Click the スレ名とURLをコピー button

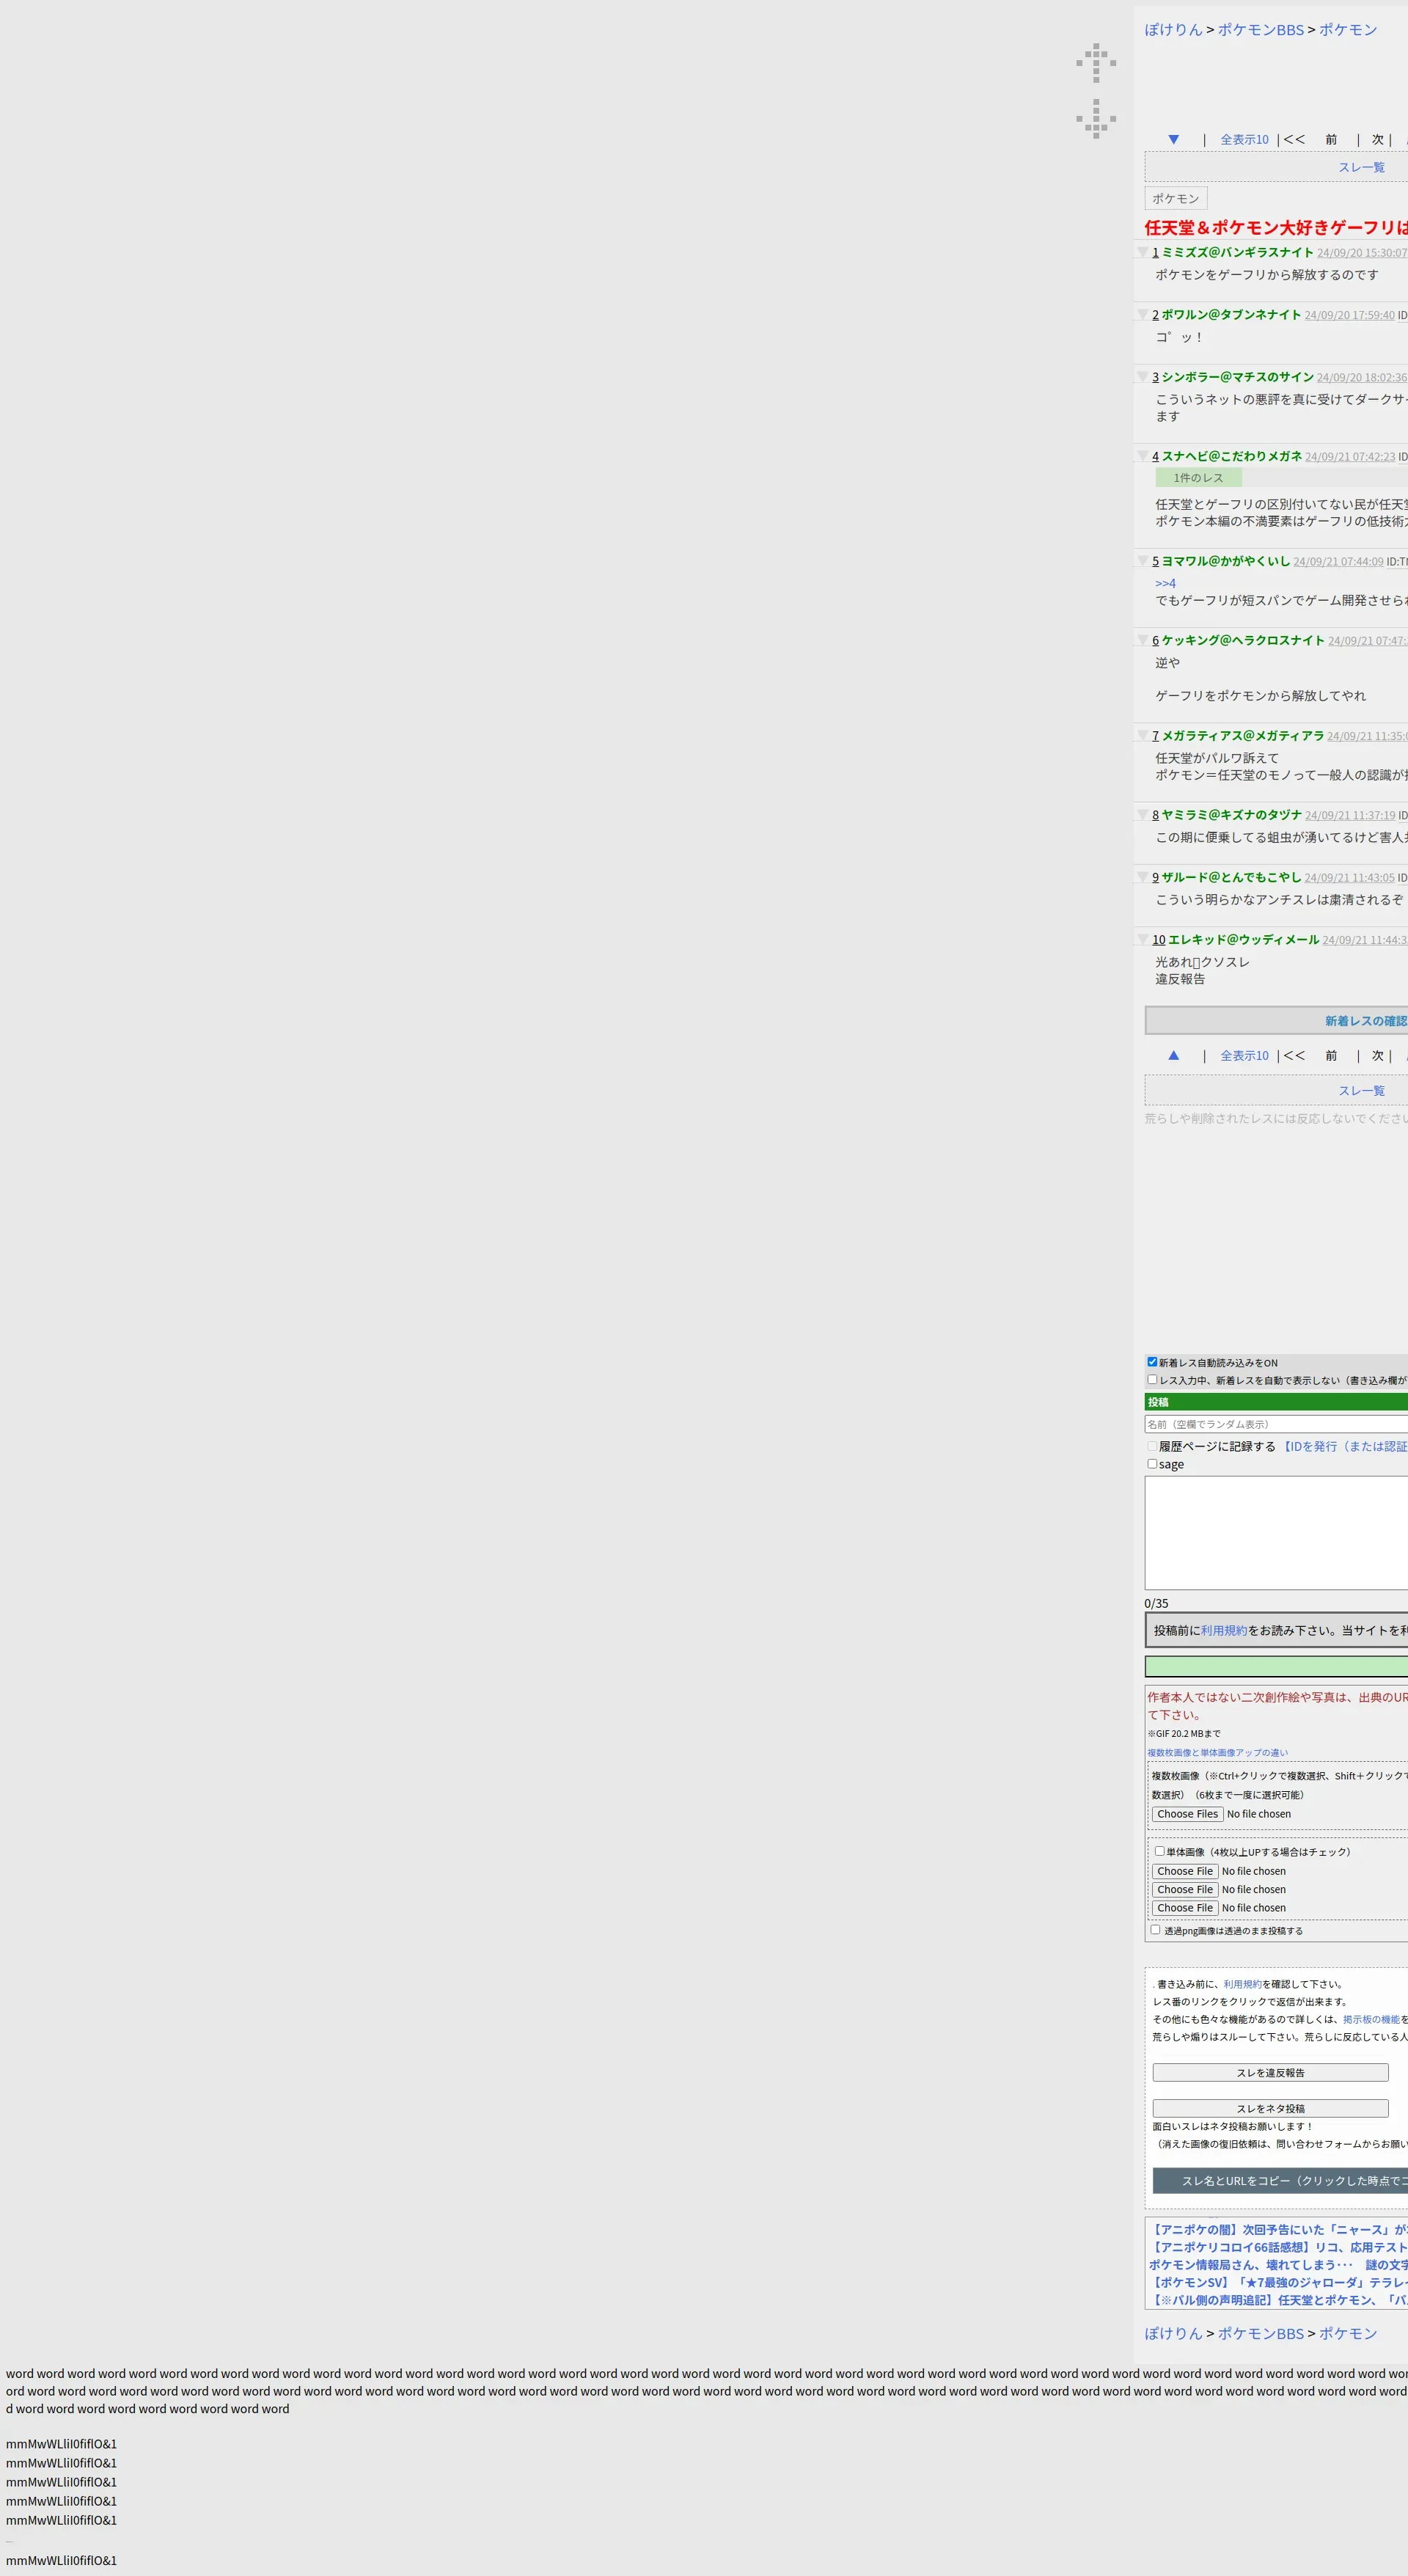click(1280, 2180)
